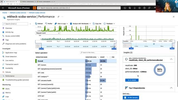The image size is (178, 100).
Task: Open the notifications bell
Action: [x=135, y=8]
